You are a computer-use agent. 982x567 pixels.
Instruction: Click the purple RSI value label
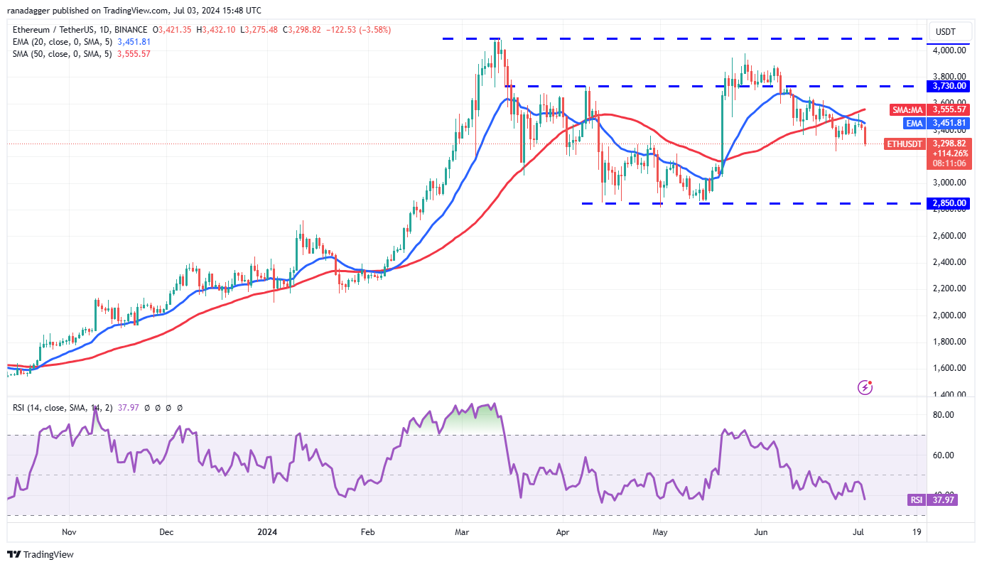[932, 499]
